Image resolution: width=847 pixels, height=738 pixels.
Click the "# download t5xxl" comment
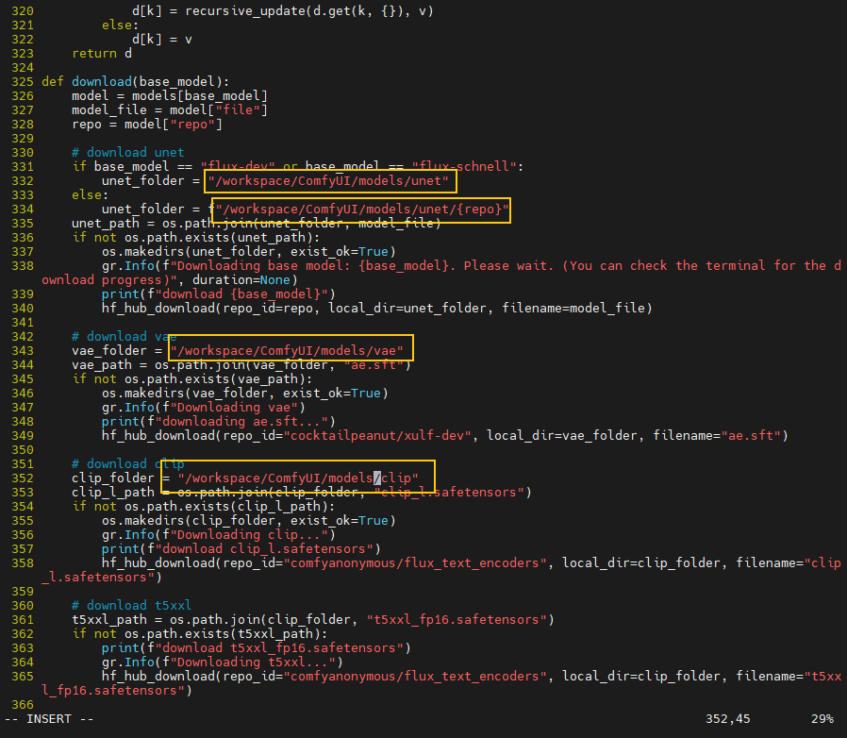pos(132,606)
